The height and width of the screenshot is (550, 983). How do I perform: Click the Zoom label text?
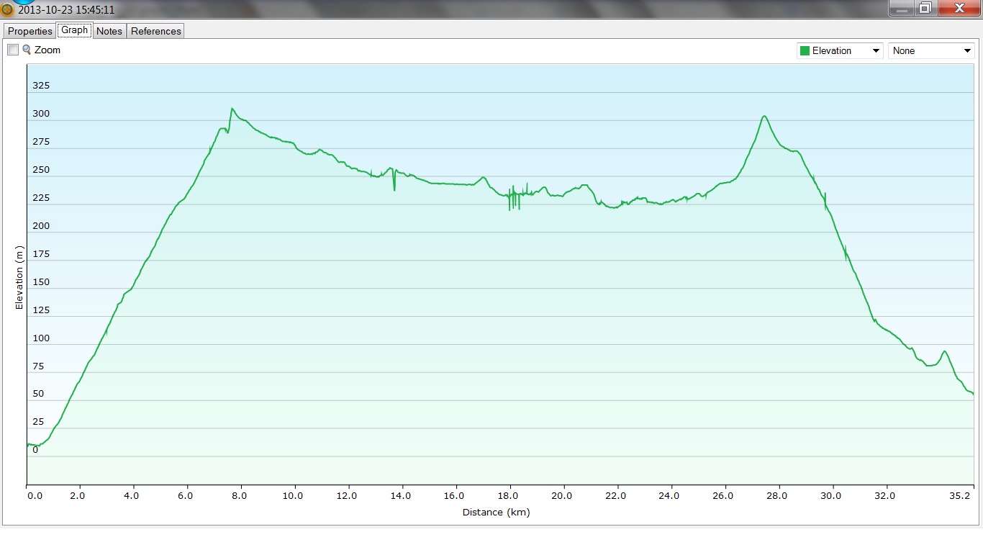(x=47, y=50)
